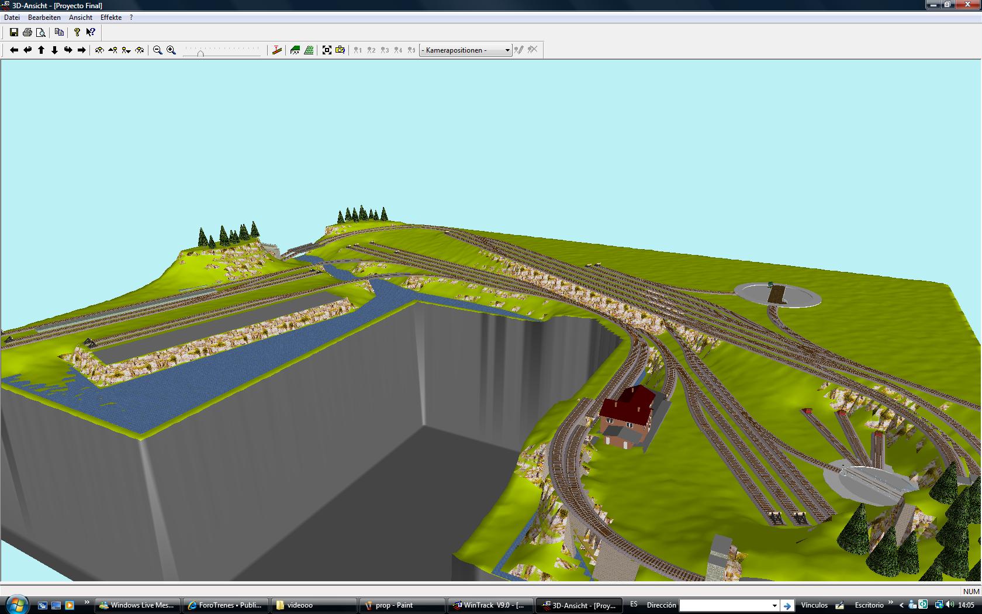This screenshot has width=982, height=614.
Task: Open Print Preview from the toolbar
Action: click(41, 33)
